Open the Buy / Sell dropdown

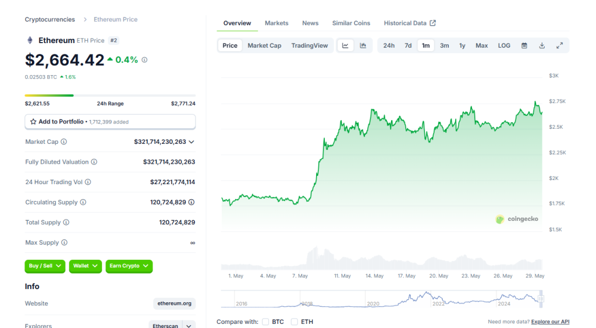[x=45, y=266]
